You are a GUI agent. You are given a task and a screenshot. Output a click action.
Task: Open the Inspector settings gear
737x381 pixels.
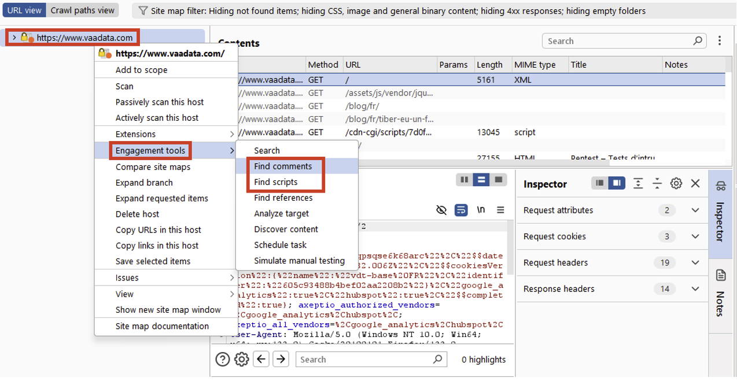(x=676, y=183)
